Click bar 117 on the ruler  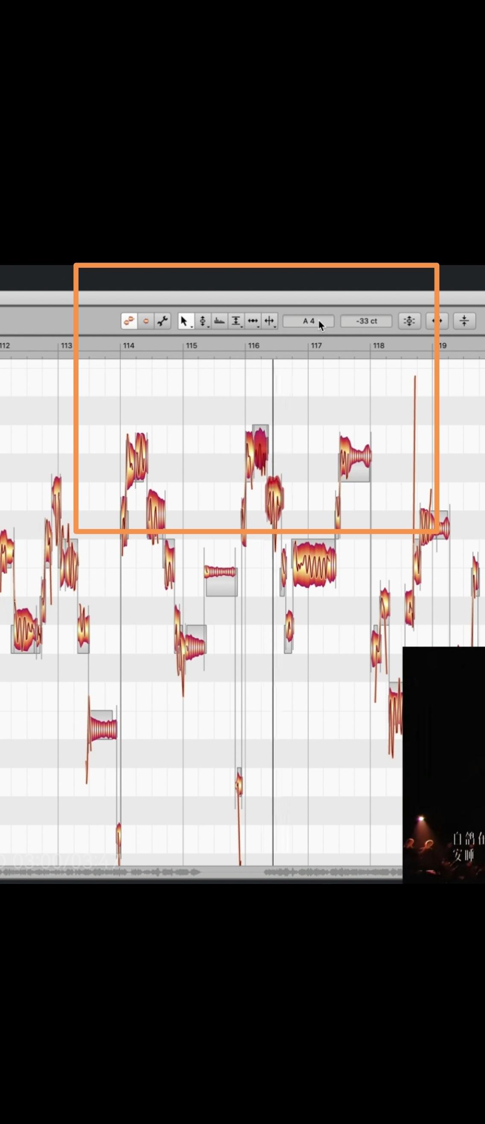click(x=316, y=345)
